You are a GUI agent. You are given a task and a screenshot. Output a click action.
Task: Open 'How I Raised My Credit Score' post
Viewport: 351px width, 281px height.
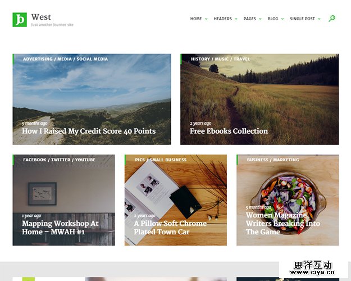89,131
